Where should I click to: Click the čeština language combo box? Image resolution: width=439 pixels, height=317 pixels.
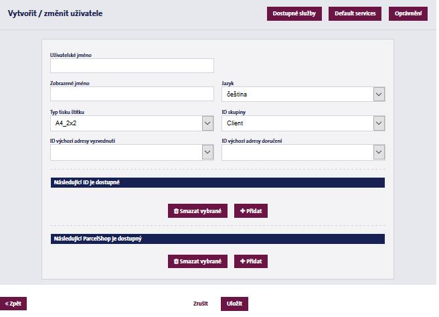303,94
